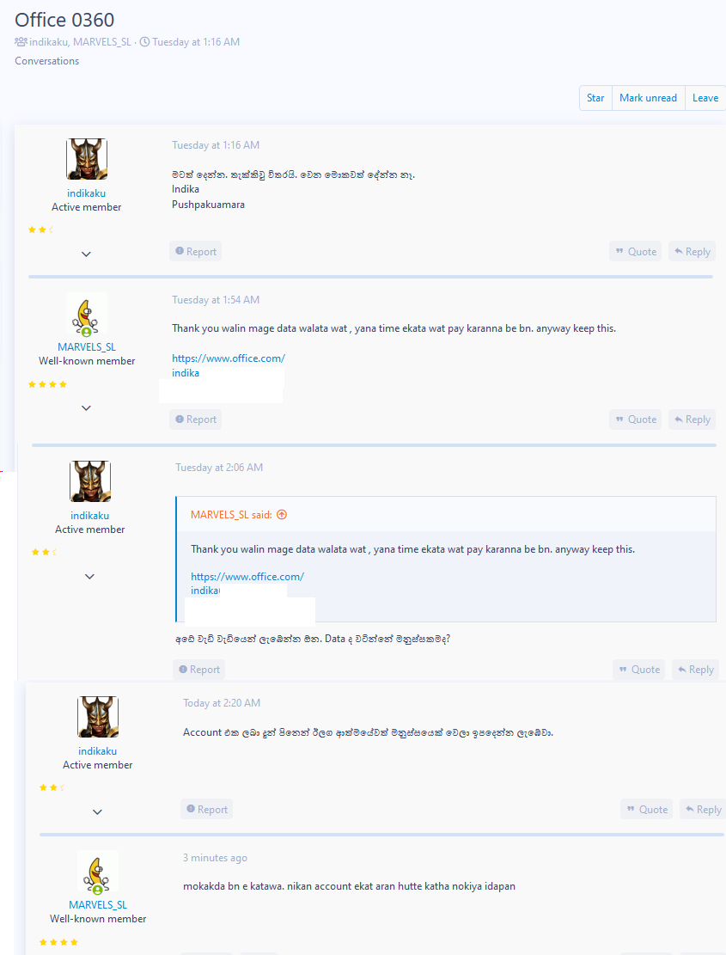The width and height of the screenshot is (726, 955).
Task: Click the orange arrow icon beside "MARVELS_SL said:"
Action: (282, 515)
